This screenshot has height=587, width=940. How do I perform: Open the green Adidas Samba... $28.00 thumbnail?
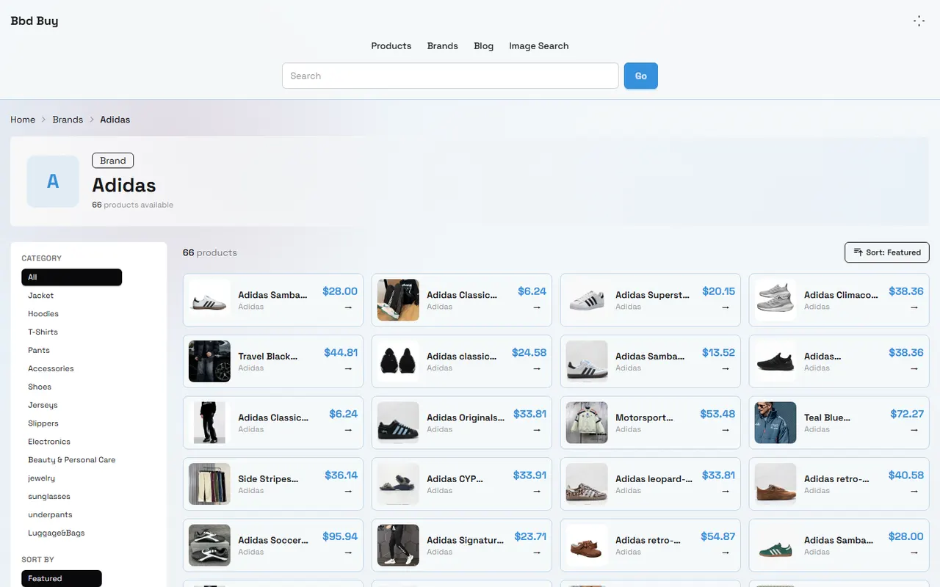tap(775, 545)
